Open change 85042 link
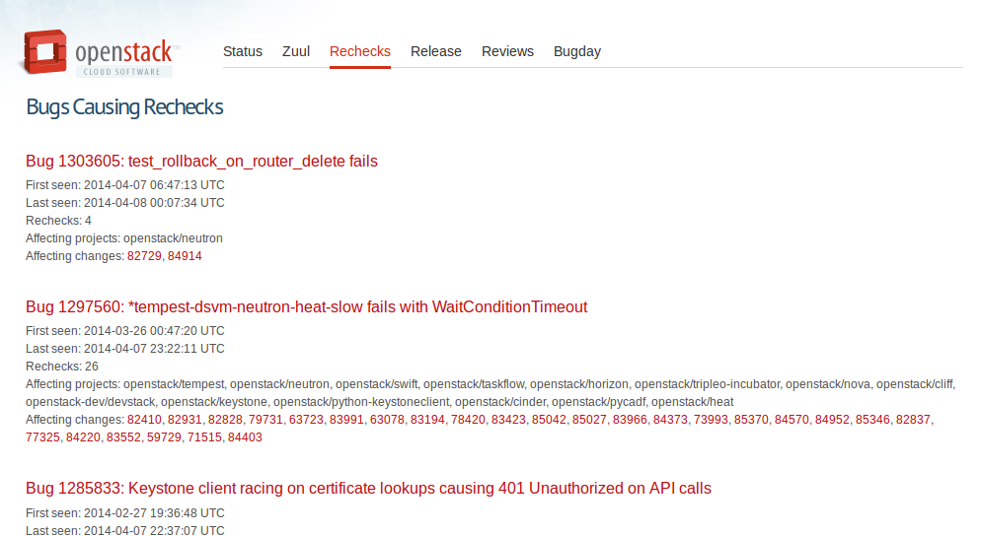Viewport: 983px width, 536px height. click(549, 420)
